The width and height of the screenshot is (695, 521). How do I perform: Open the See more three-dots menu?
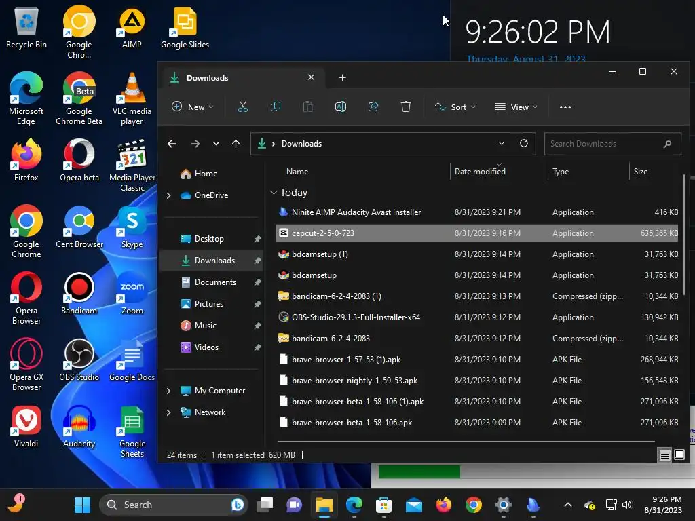click(x=565, y=107)
